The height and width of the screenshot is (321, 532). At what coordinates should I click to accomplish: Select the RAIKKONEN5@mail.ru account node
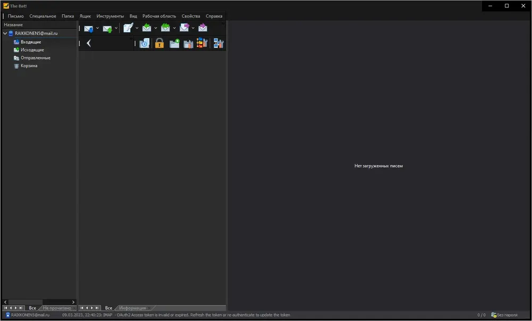pos(36,33)
